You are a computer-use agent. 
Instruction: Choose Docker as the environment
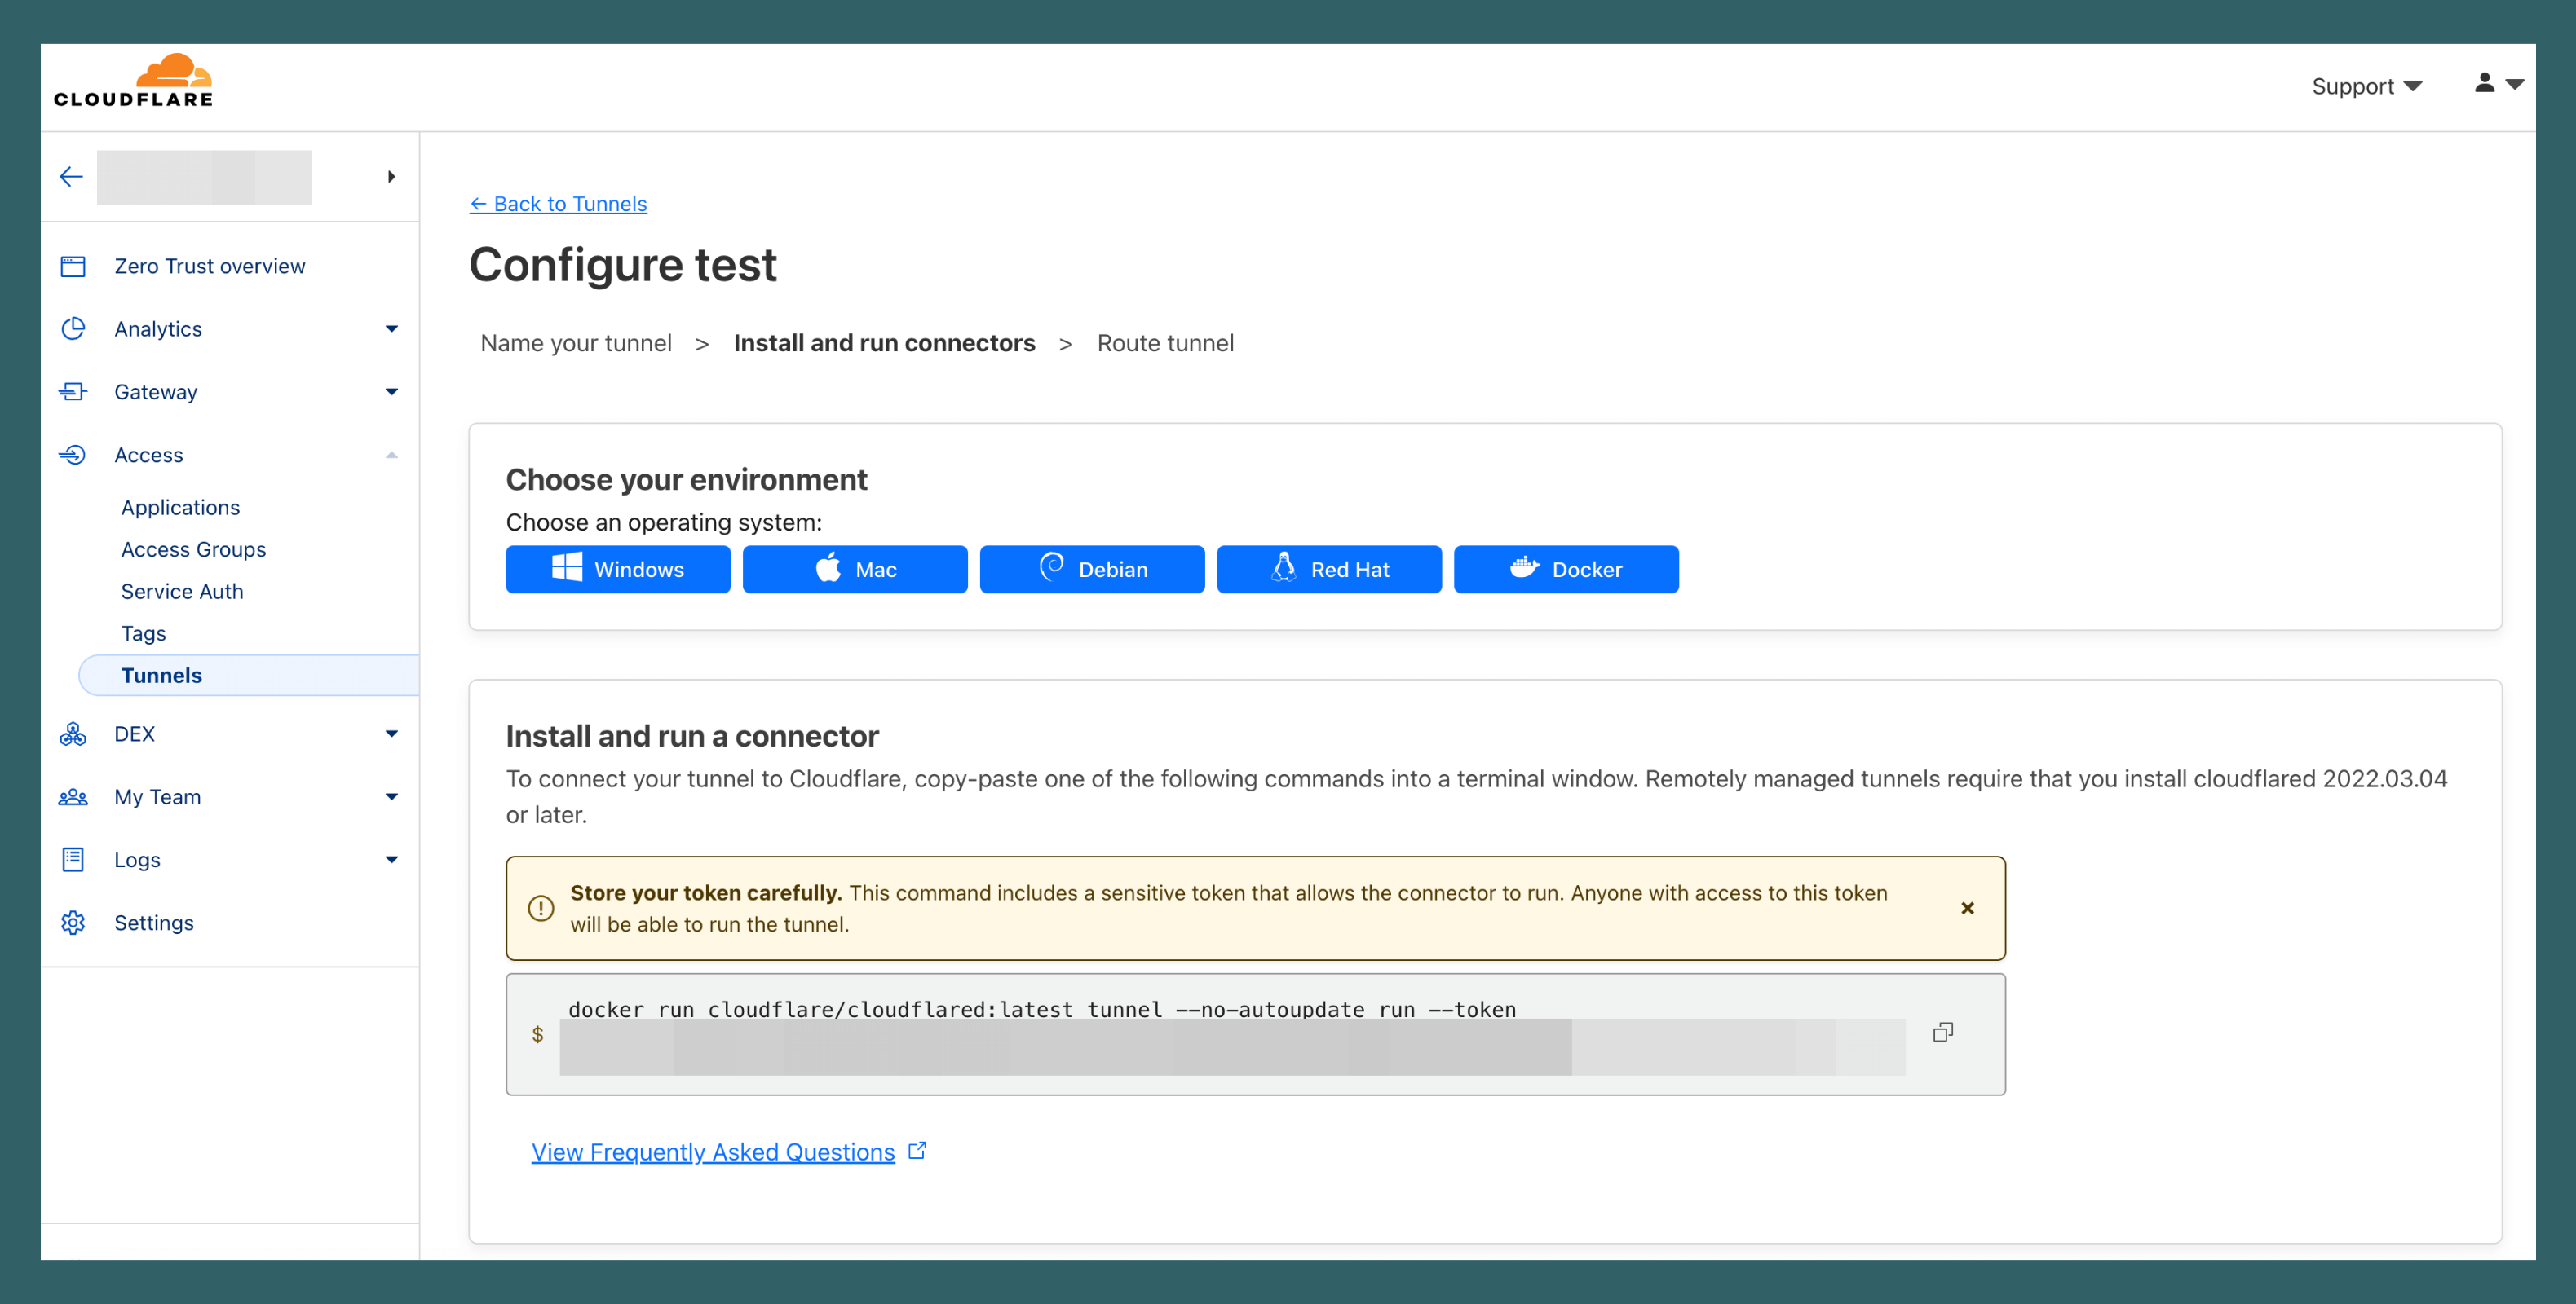(x=1565, y=570)
